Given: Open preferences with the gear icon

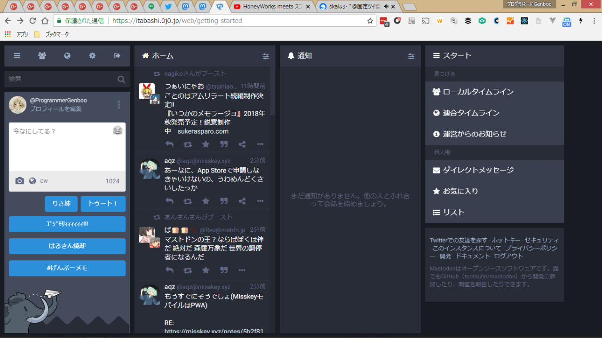Looking at the screenshot, I should [92, 55].
